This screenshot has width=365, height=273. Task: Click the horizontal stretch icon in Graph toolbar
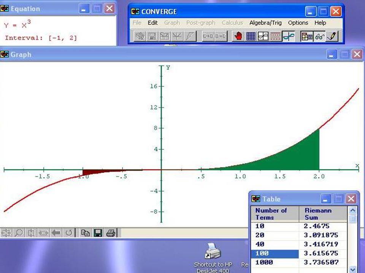click(43, 232)
